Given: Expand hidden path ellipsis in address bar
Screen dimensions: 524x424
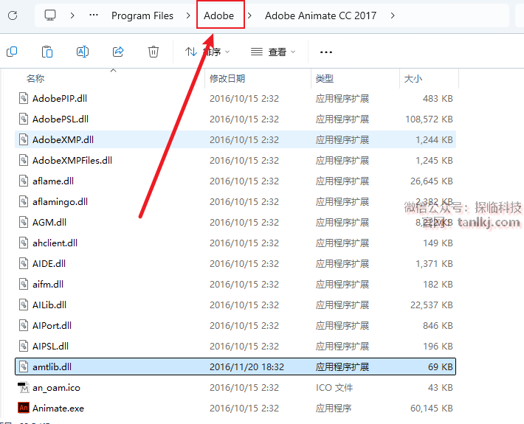Looking at the screenshot, I should pos(94,15).
